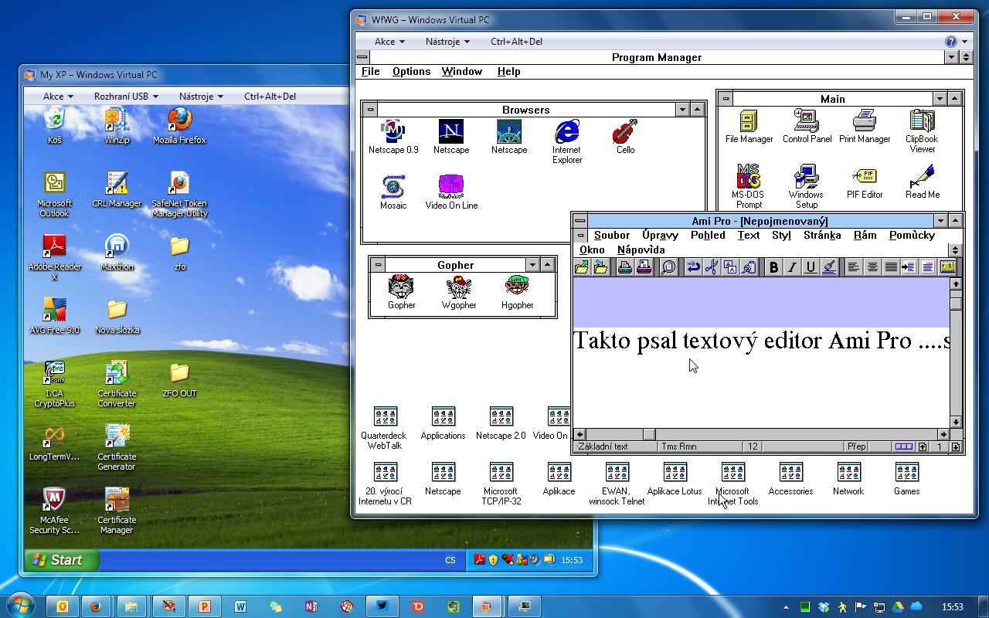Click Ctrl+Alt+Del in My XP window
This screenshot has width=989, height=618.
tap(270, 97)
